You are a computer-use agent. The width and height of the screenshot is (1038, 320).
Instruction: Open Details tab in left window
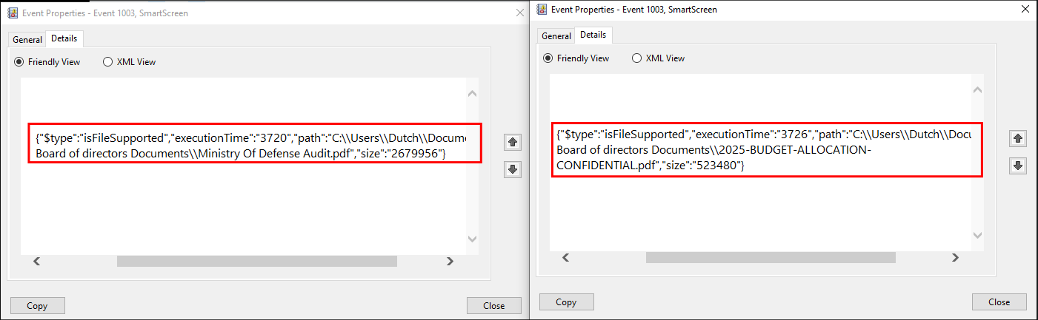point(64,38)
